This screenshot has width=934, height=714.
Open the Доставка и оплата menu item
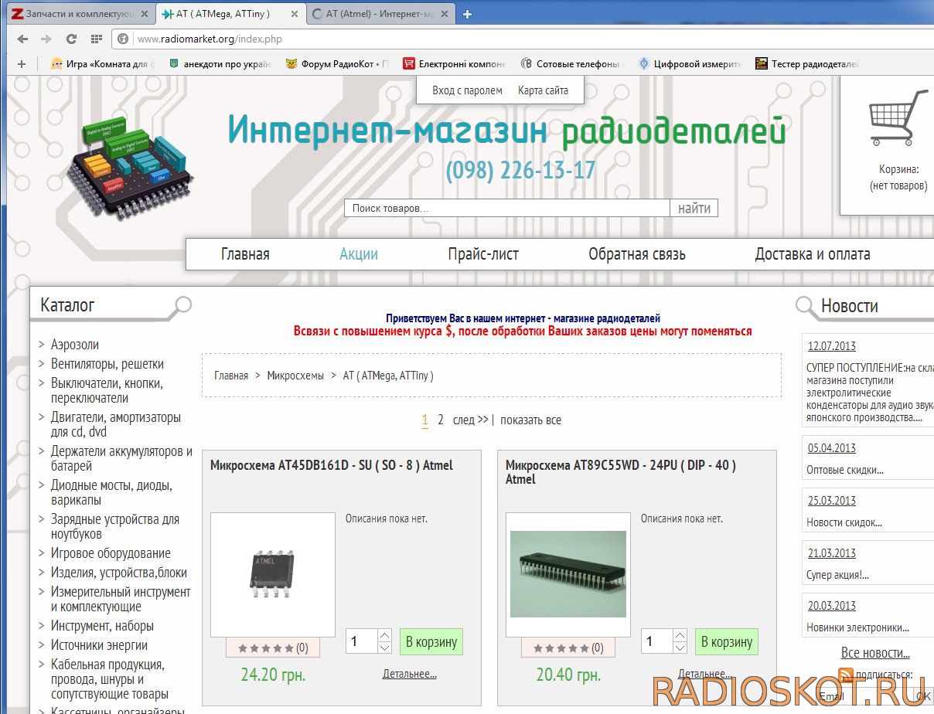coord(813,254)
